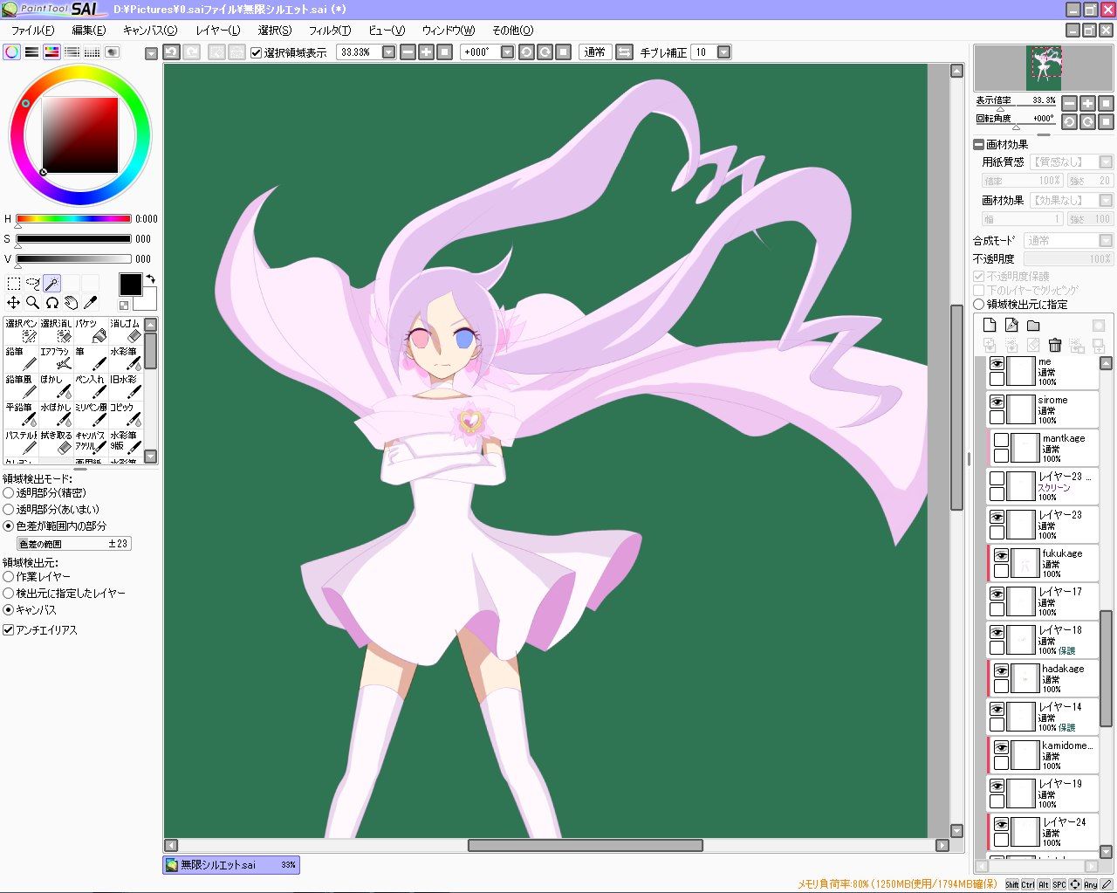Click the transparent color icon
Image resolution: width=1117 pixels, height=893 pixels.
click(124, 305)
